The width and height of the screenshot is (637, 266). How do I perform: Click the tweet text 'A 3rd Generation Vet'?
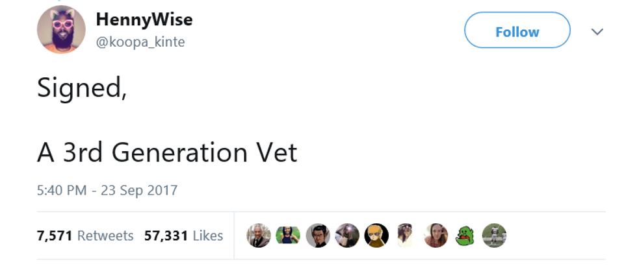click(x=167, y=152)
